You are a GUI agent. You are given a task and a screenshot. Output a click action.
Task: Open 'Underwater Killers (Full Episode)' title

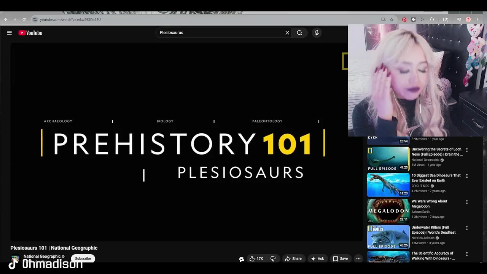[x=434, y=230]
